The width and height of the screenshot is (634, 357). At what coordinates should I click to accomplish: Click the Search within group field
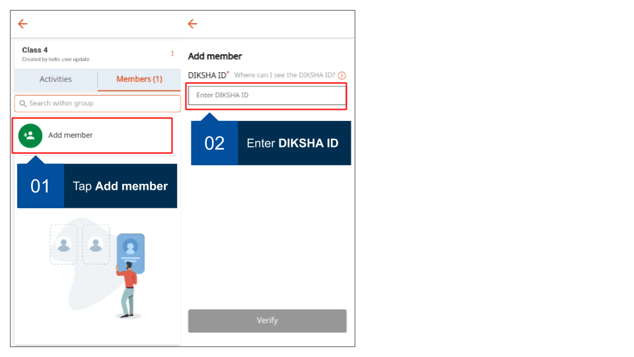99,104
